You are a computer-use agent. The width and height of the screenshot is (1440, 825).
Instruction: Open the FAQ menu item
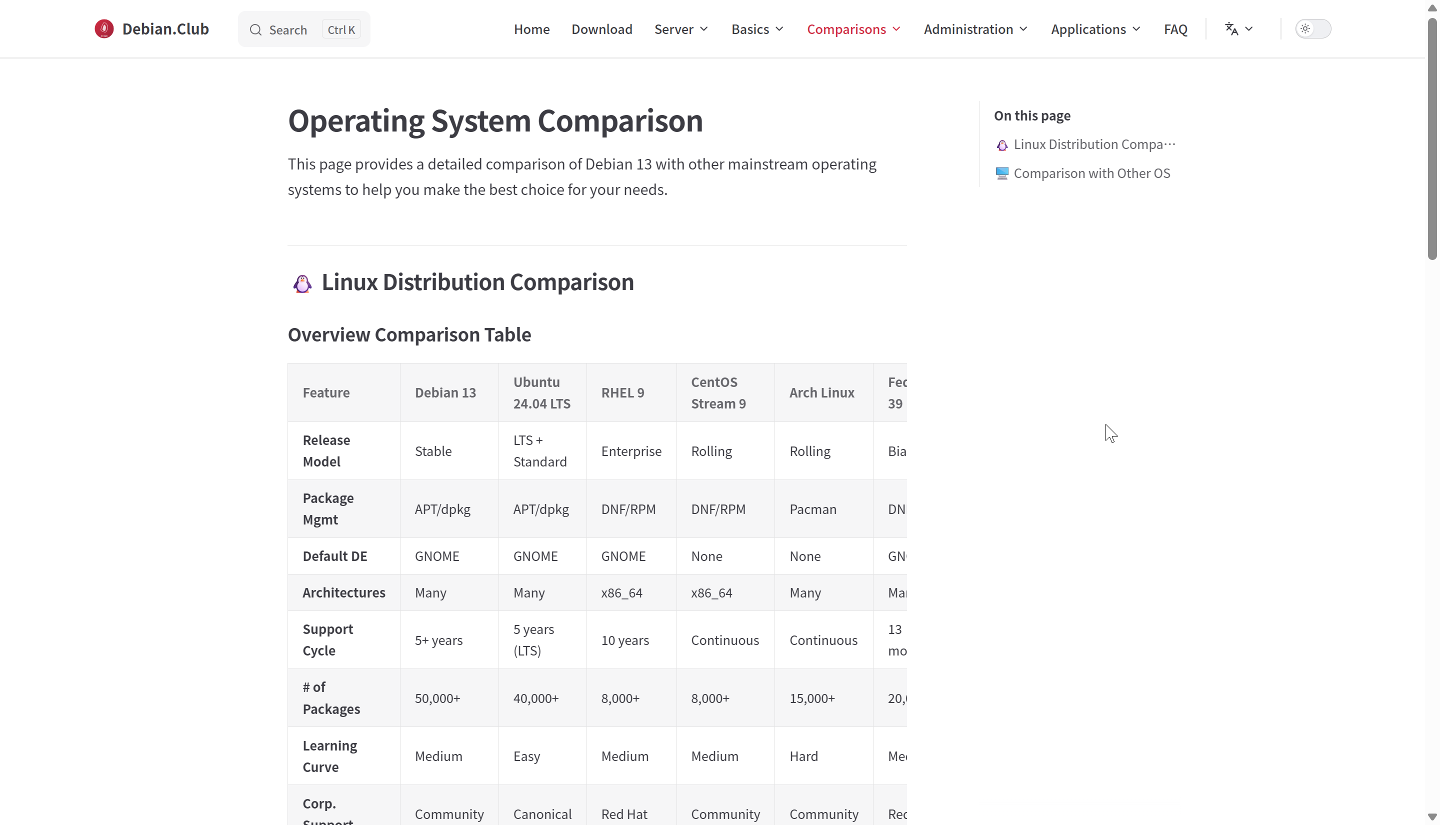1175,29
